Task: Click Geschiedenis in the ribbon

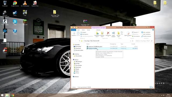Action: point(136,36)
